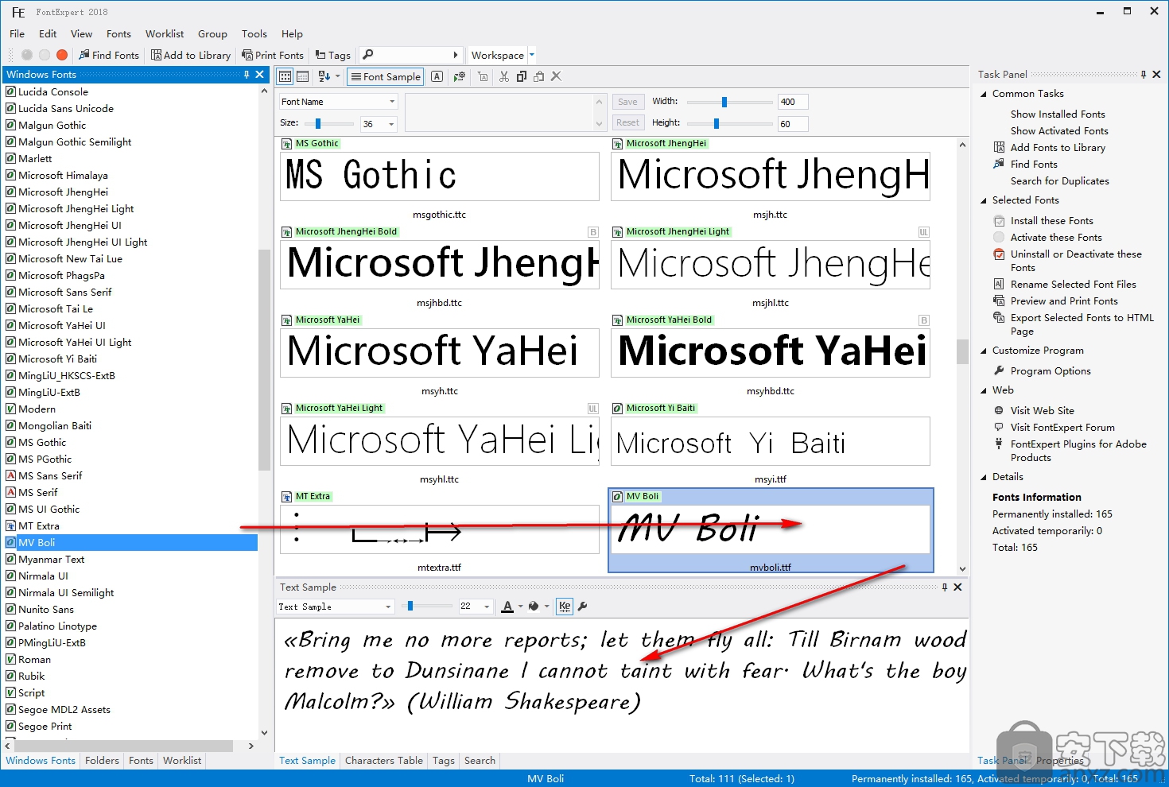Collapse the Customize Program section

tap(984, 351)
